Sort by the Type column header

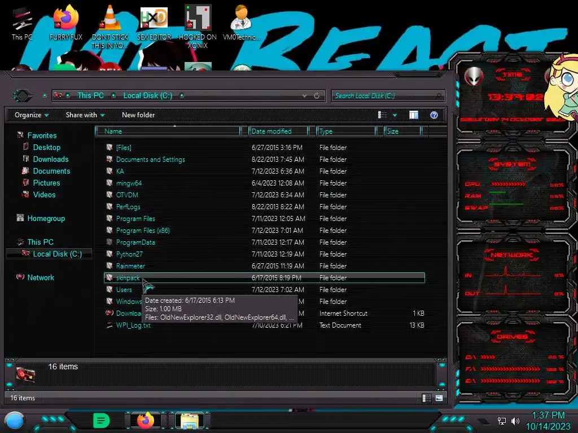[x=346, y=131]
